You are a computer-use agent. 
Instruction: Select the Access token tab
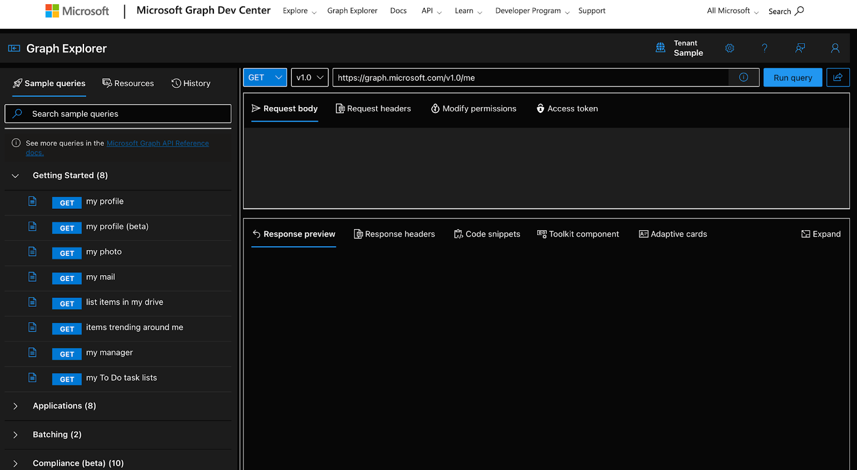[x=567, y=108]
